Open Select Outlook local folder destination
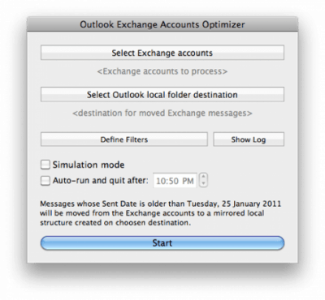 coord(162,95)
